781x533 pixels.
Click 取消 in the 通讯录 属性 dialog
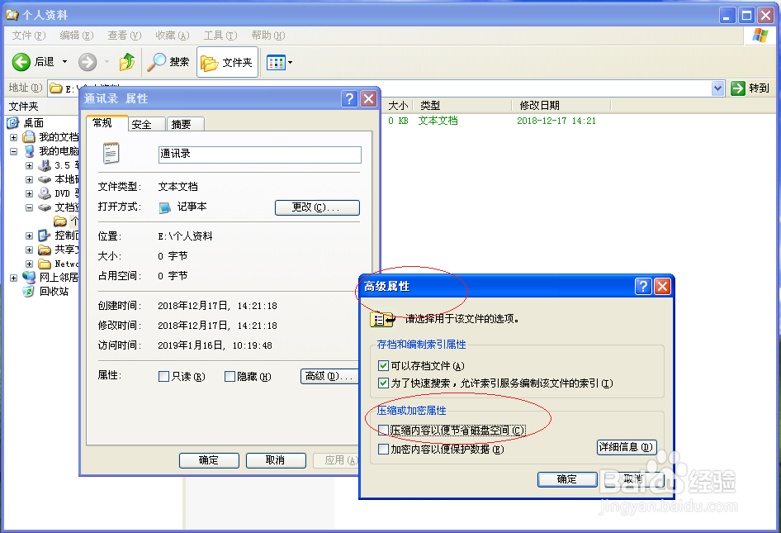click(276, 460)
